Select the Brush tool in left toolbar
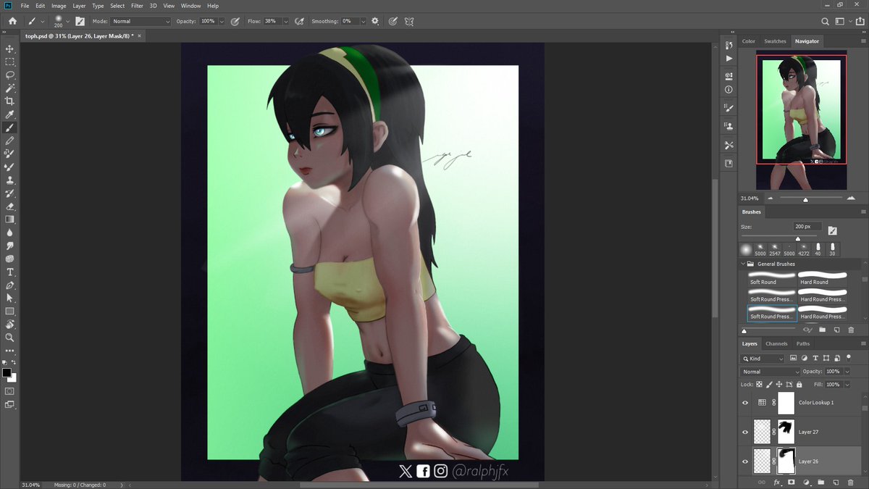The image size is (869, 489). point(10,128)
